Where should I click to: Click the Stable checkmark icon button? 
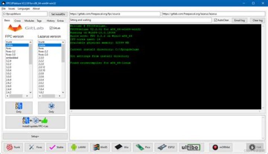56,147
